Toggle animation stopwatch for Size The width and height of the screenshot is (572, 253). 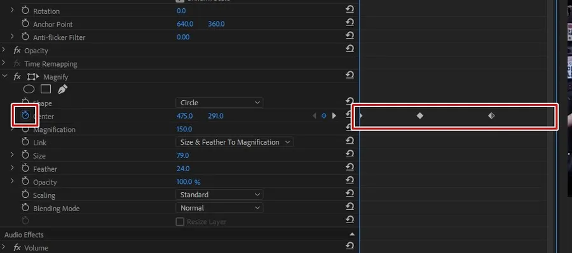click(25, 155)
